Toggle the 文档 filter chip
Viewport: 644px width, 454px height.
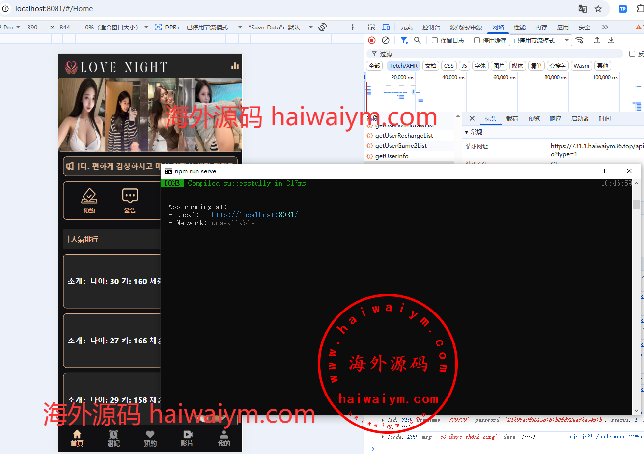pos(431,66)
